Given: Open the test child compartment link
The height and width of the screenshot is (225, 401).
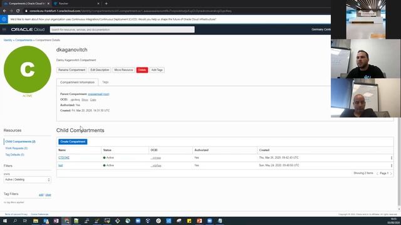Looking at the screenshot, I should point(61,165).
